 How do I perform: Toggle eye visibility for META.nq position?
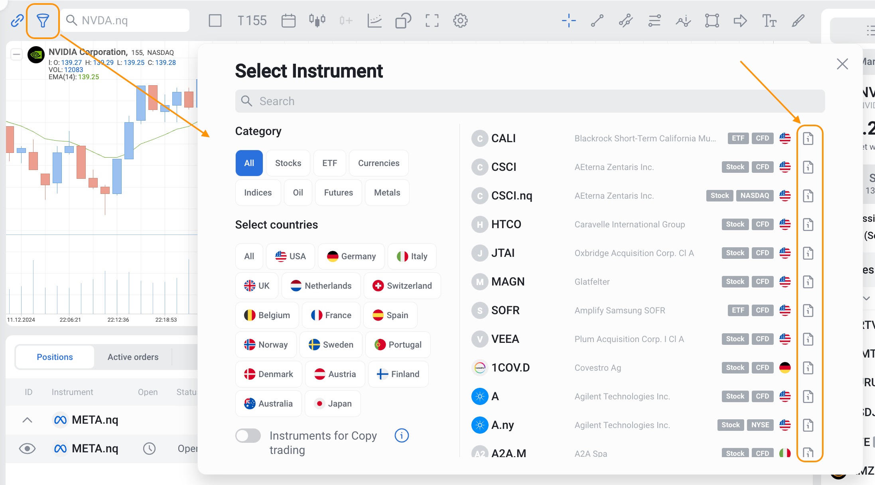(x=27, y=449)
